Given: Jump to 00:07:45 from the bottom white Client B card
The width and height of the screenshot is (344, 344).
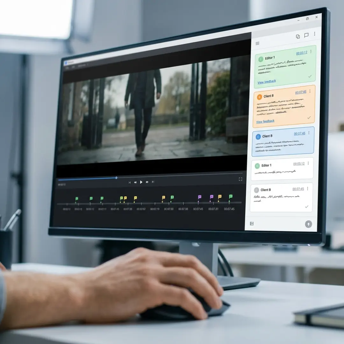Looking at the screenshot, I should (x=298, y=189).
